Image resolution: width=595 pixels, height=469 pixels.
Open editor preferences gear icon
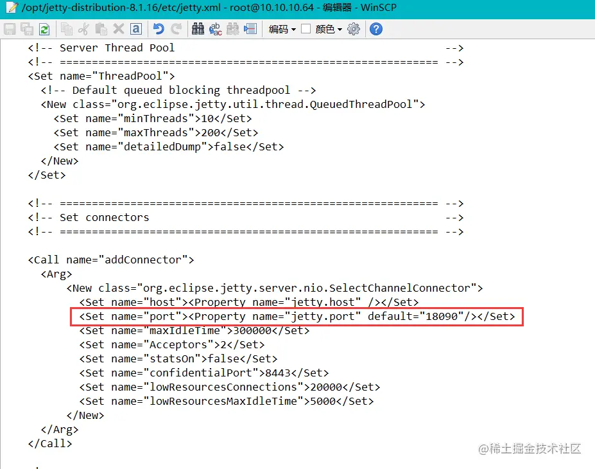[354, 30]
